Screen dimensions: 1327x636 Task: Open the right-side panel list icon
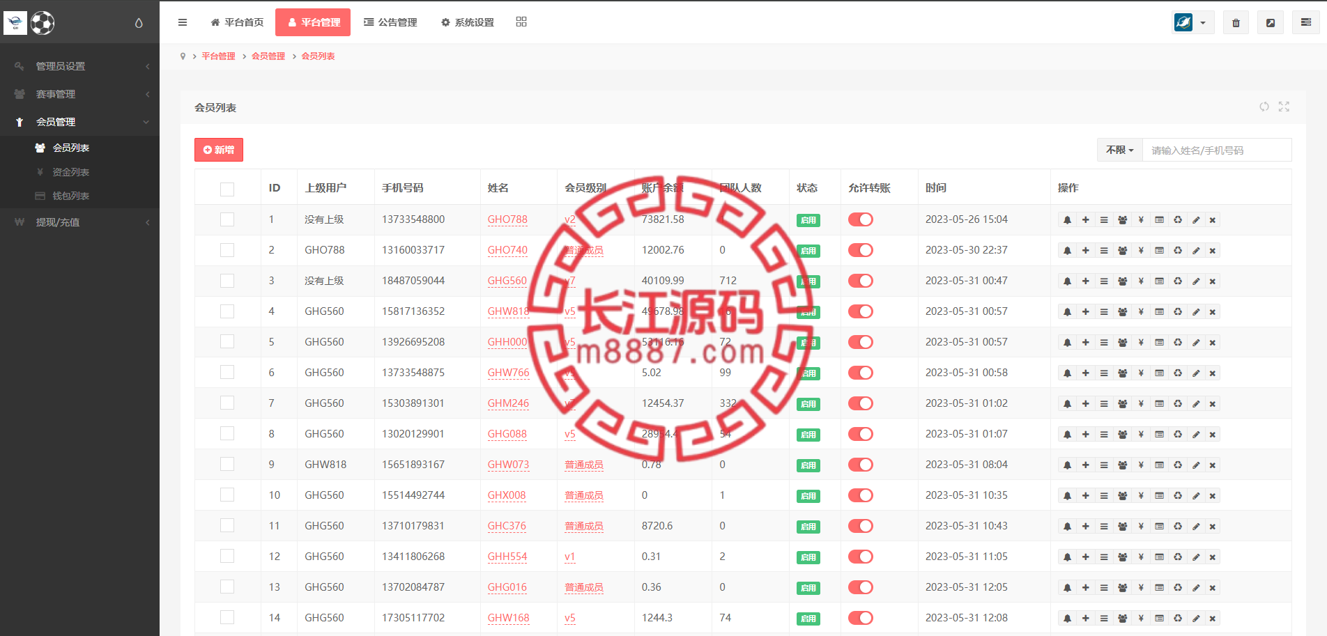pos(1306,22)
